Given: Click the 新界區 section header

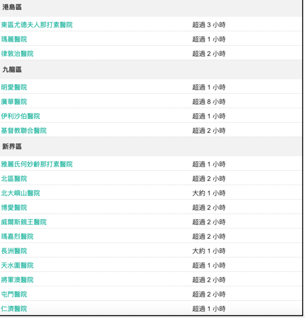Looking at the screenshot, I should (x=12, y=147).
